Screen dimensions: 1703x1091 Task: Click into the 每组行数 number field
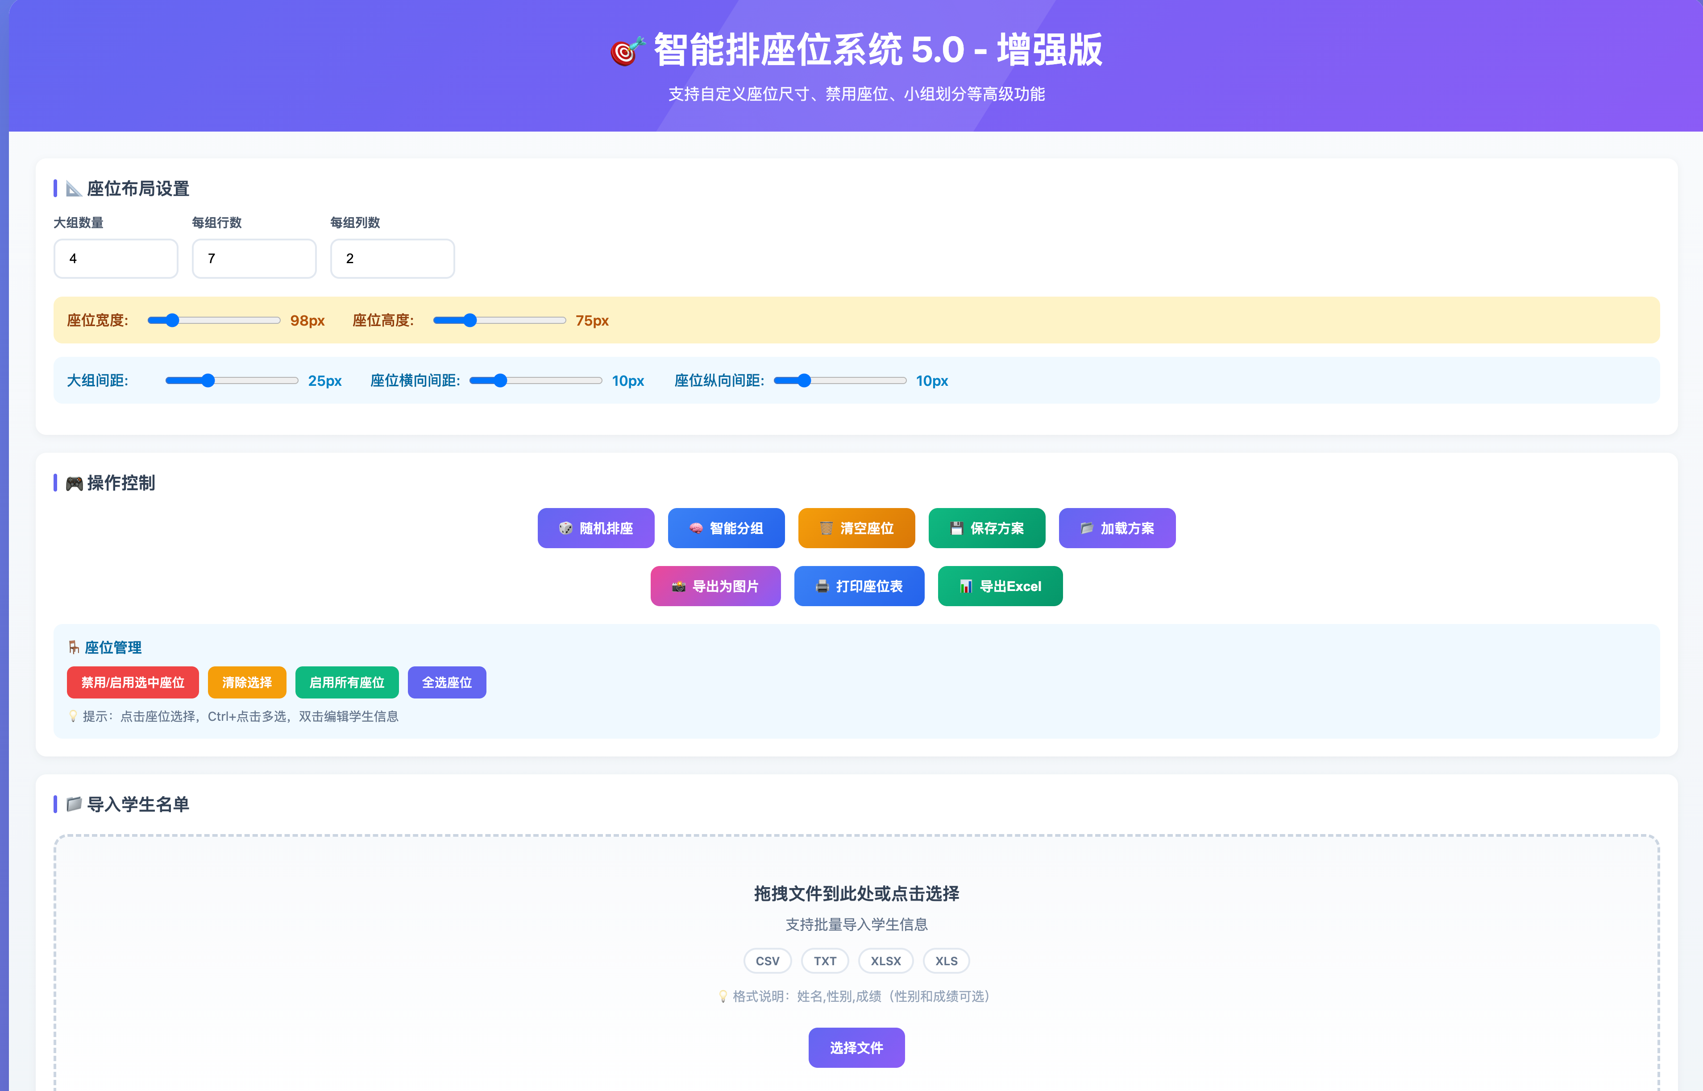(x=254, y=259)
